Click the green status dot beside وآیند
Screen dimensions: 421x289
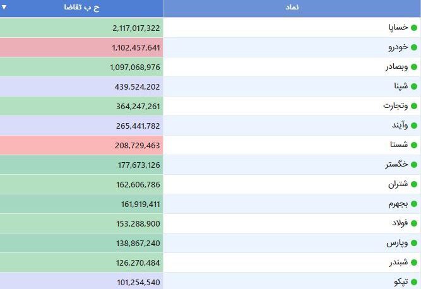pos(414,126)
